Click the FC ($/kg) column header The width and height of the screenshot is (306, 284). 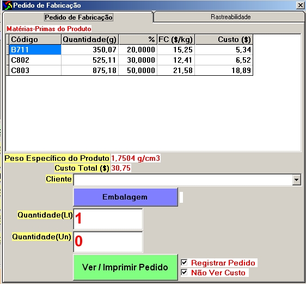point(176,39)
